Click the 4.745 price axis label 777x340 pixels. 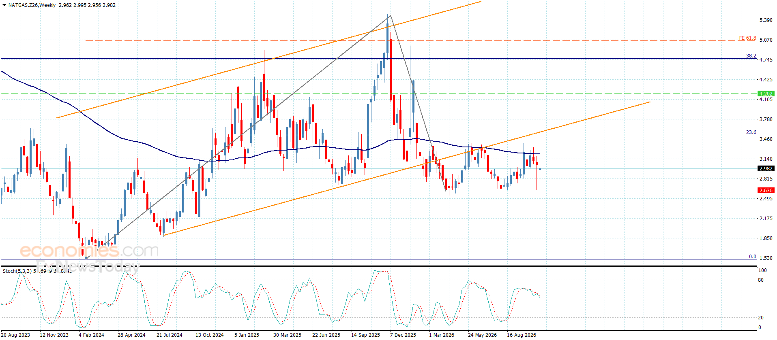(x=766, y=60)
